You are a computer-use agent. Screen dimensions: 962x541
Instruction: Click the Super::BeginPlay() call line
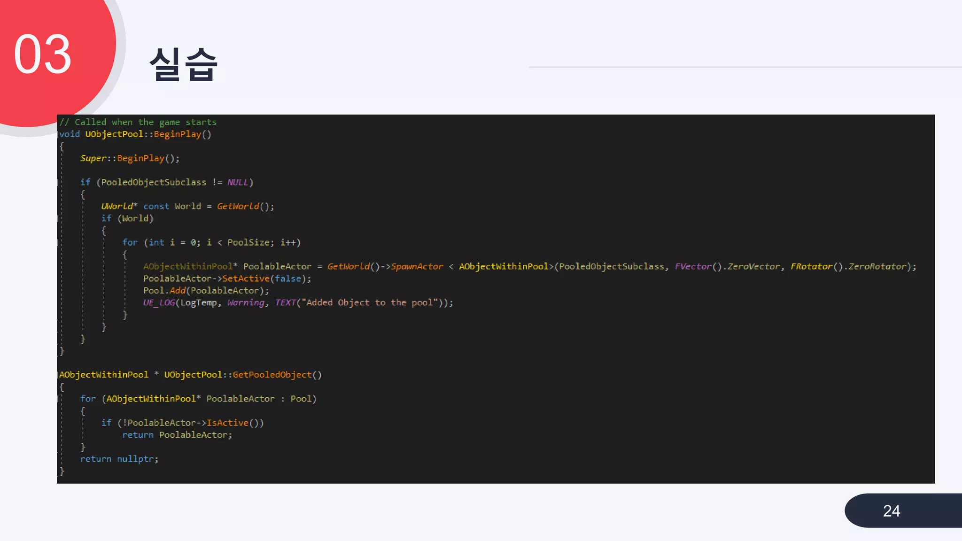pyautogui.click(x=130, y=158)
